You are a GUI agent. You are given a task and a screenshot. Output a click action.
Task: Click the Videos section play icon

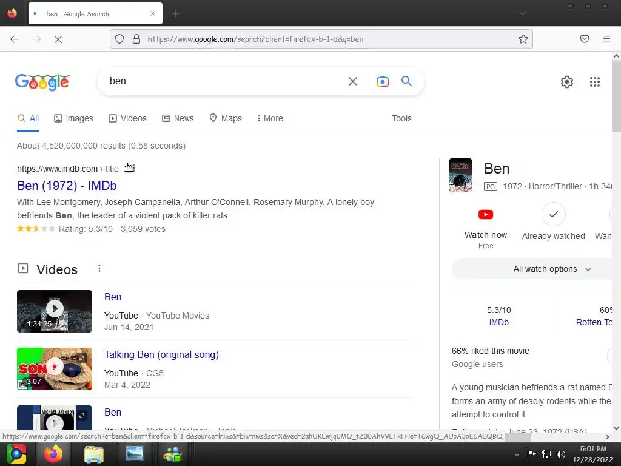[x=23, y=268]
